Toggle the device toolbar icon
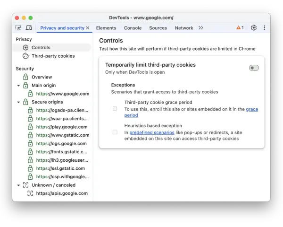Screen dimensions: 283x227 click(x=29, y=28)
